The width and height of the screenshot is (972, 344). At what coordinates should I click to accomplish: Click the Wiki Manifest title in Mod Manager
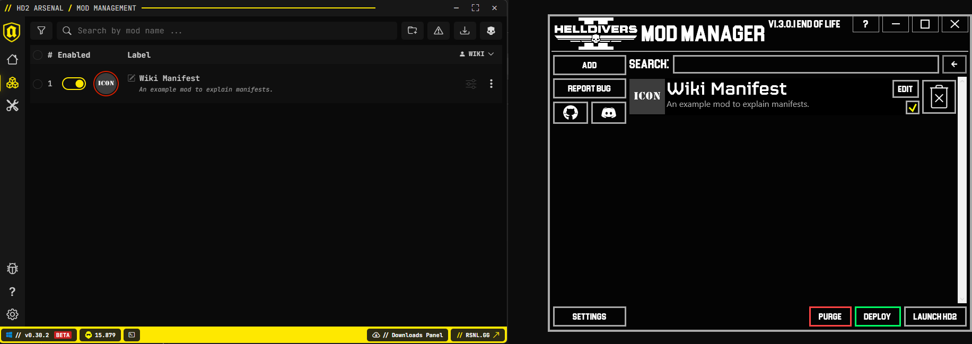coord(726,88)
